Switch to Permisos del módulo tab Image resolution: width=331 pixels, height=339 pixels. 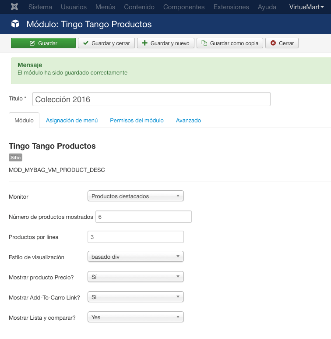(137, 121)
